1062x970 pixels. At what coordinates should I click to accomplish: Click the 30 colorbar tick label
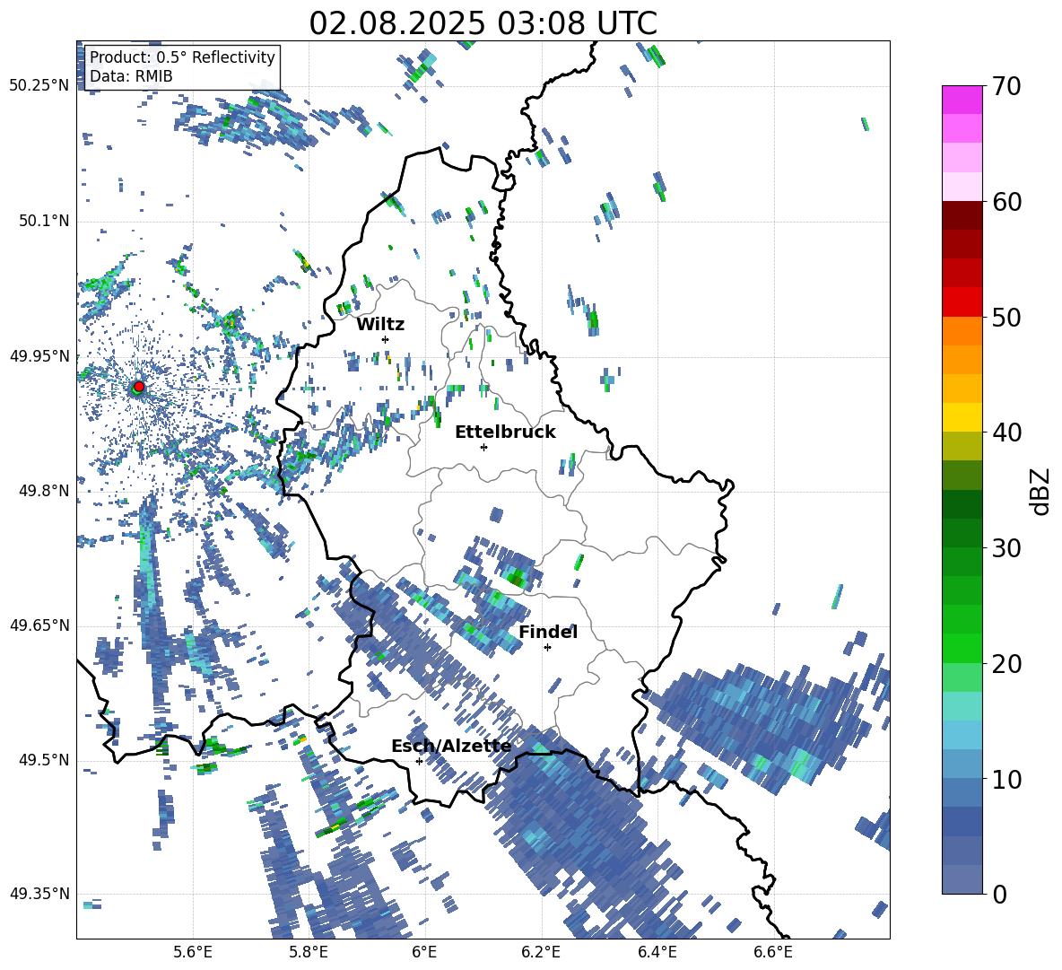tap(1006, 548)
